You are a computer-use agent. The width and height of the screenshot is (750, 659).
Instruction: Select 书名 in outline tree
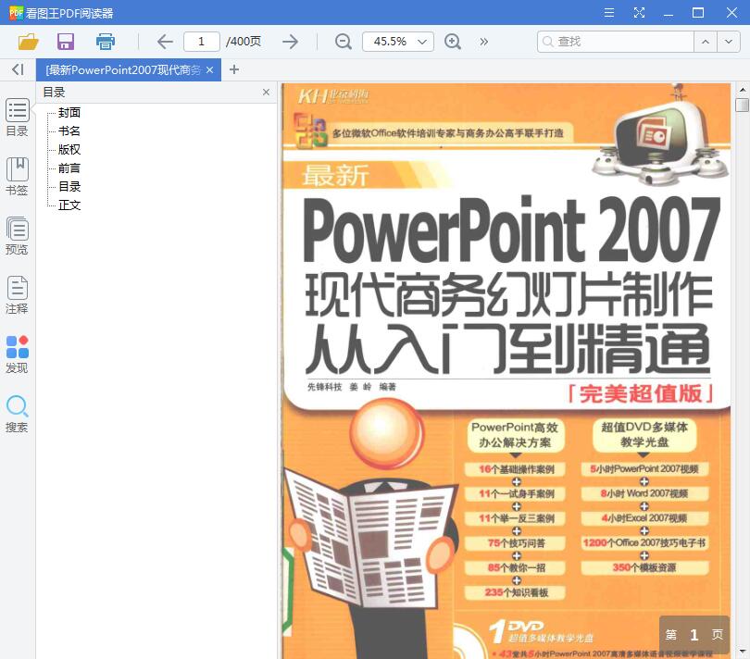point(69,131)
